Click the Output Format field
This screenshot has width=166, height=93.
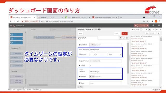[106, 61]
